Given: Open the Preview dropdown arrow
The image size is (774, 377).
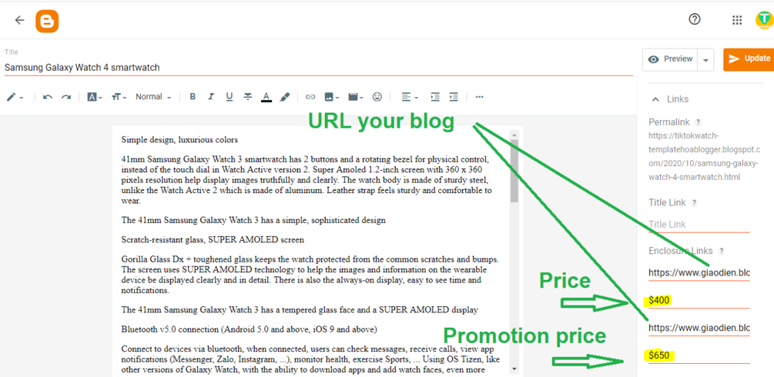Looking at the screenshot, I should tap(706, 60).
